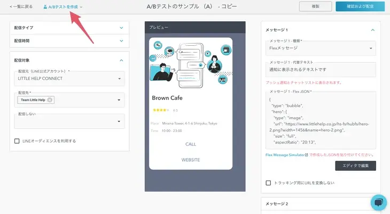Open the 配信元 LINE account dropdown
This screenshot has height=214, width=390.
coord(119,79)
